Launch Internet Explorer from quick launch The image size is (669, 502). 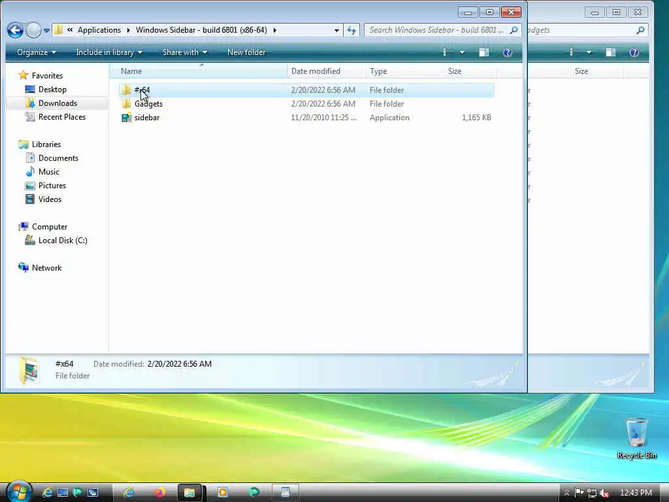pyautogui.click(x=47, y=493)
